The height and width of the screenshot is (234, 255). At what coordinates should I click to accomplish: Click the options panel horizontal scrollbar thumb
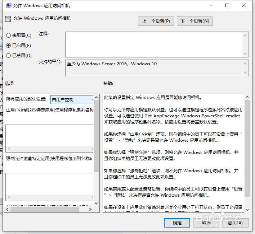click(x=45, y=209)
